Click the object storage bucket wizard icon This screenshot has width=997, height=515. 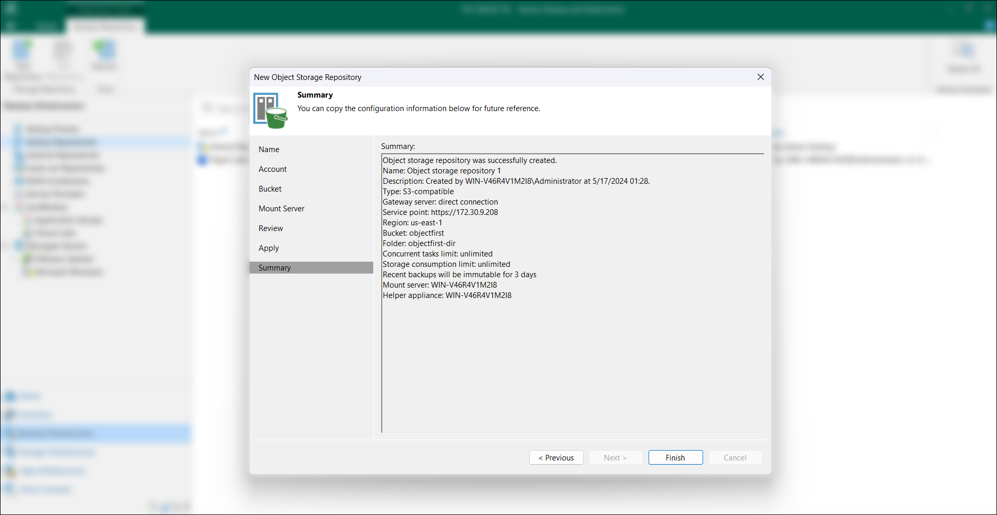tap(270, 110)
